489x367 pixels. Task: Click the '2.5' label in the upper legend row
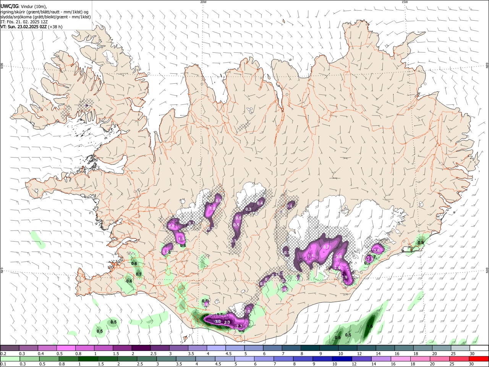154,354
